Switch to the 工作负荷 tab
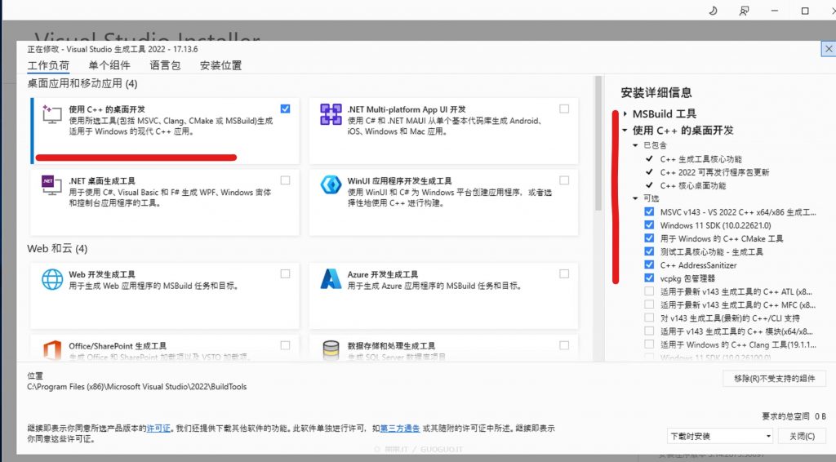836x462 pixels. click(x=48, y=65)
